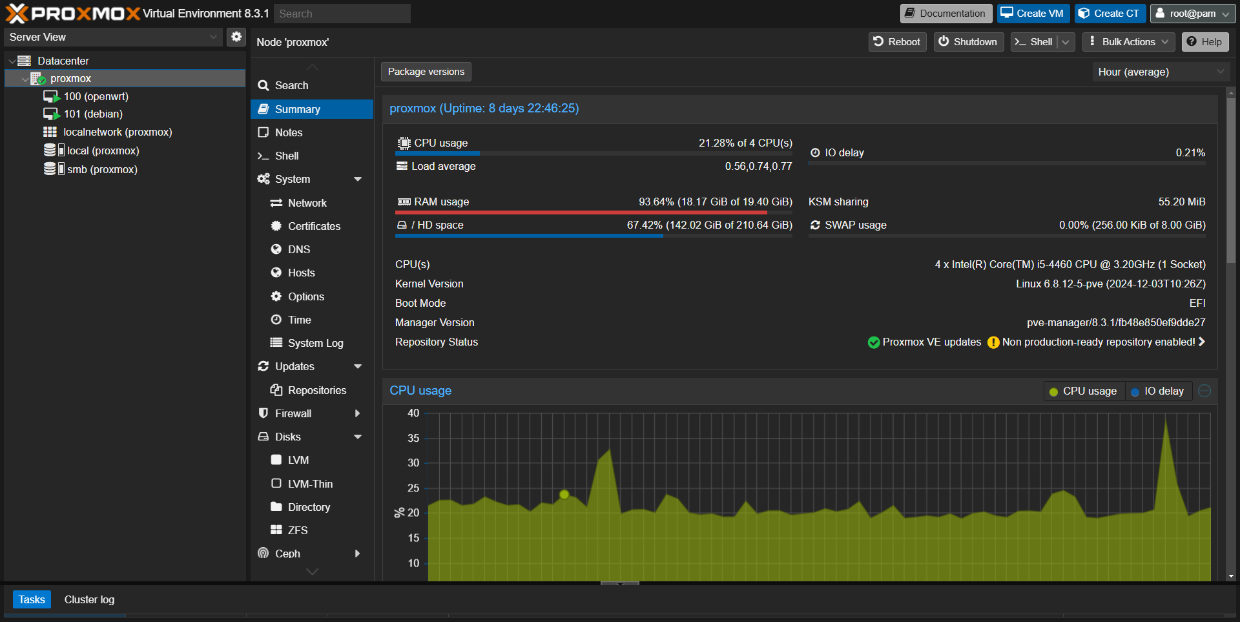
Task: Open the Repositories under Updates
Action: (x=316, y=389)
